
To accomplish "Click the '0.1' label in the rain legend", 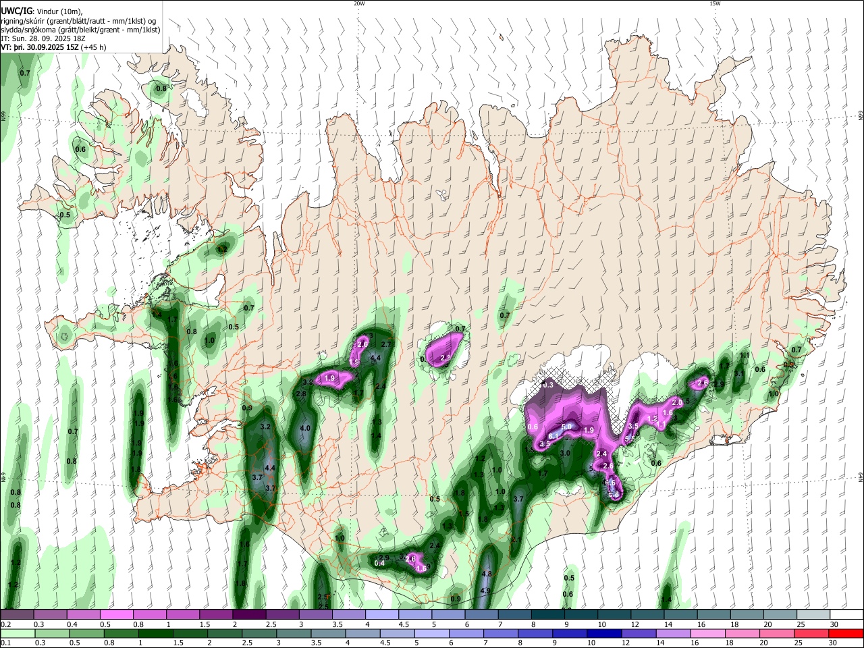I will (x=5, y=643).
